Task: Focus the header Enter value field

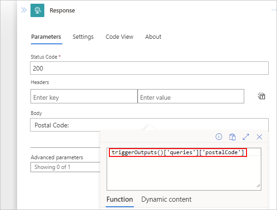Action: coord(191,96)
